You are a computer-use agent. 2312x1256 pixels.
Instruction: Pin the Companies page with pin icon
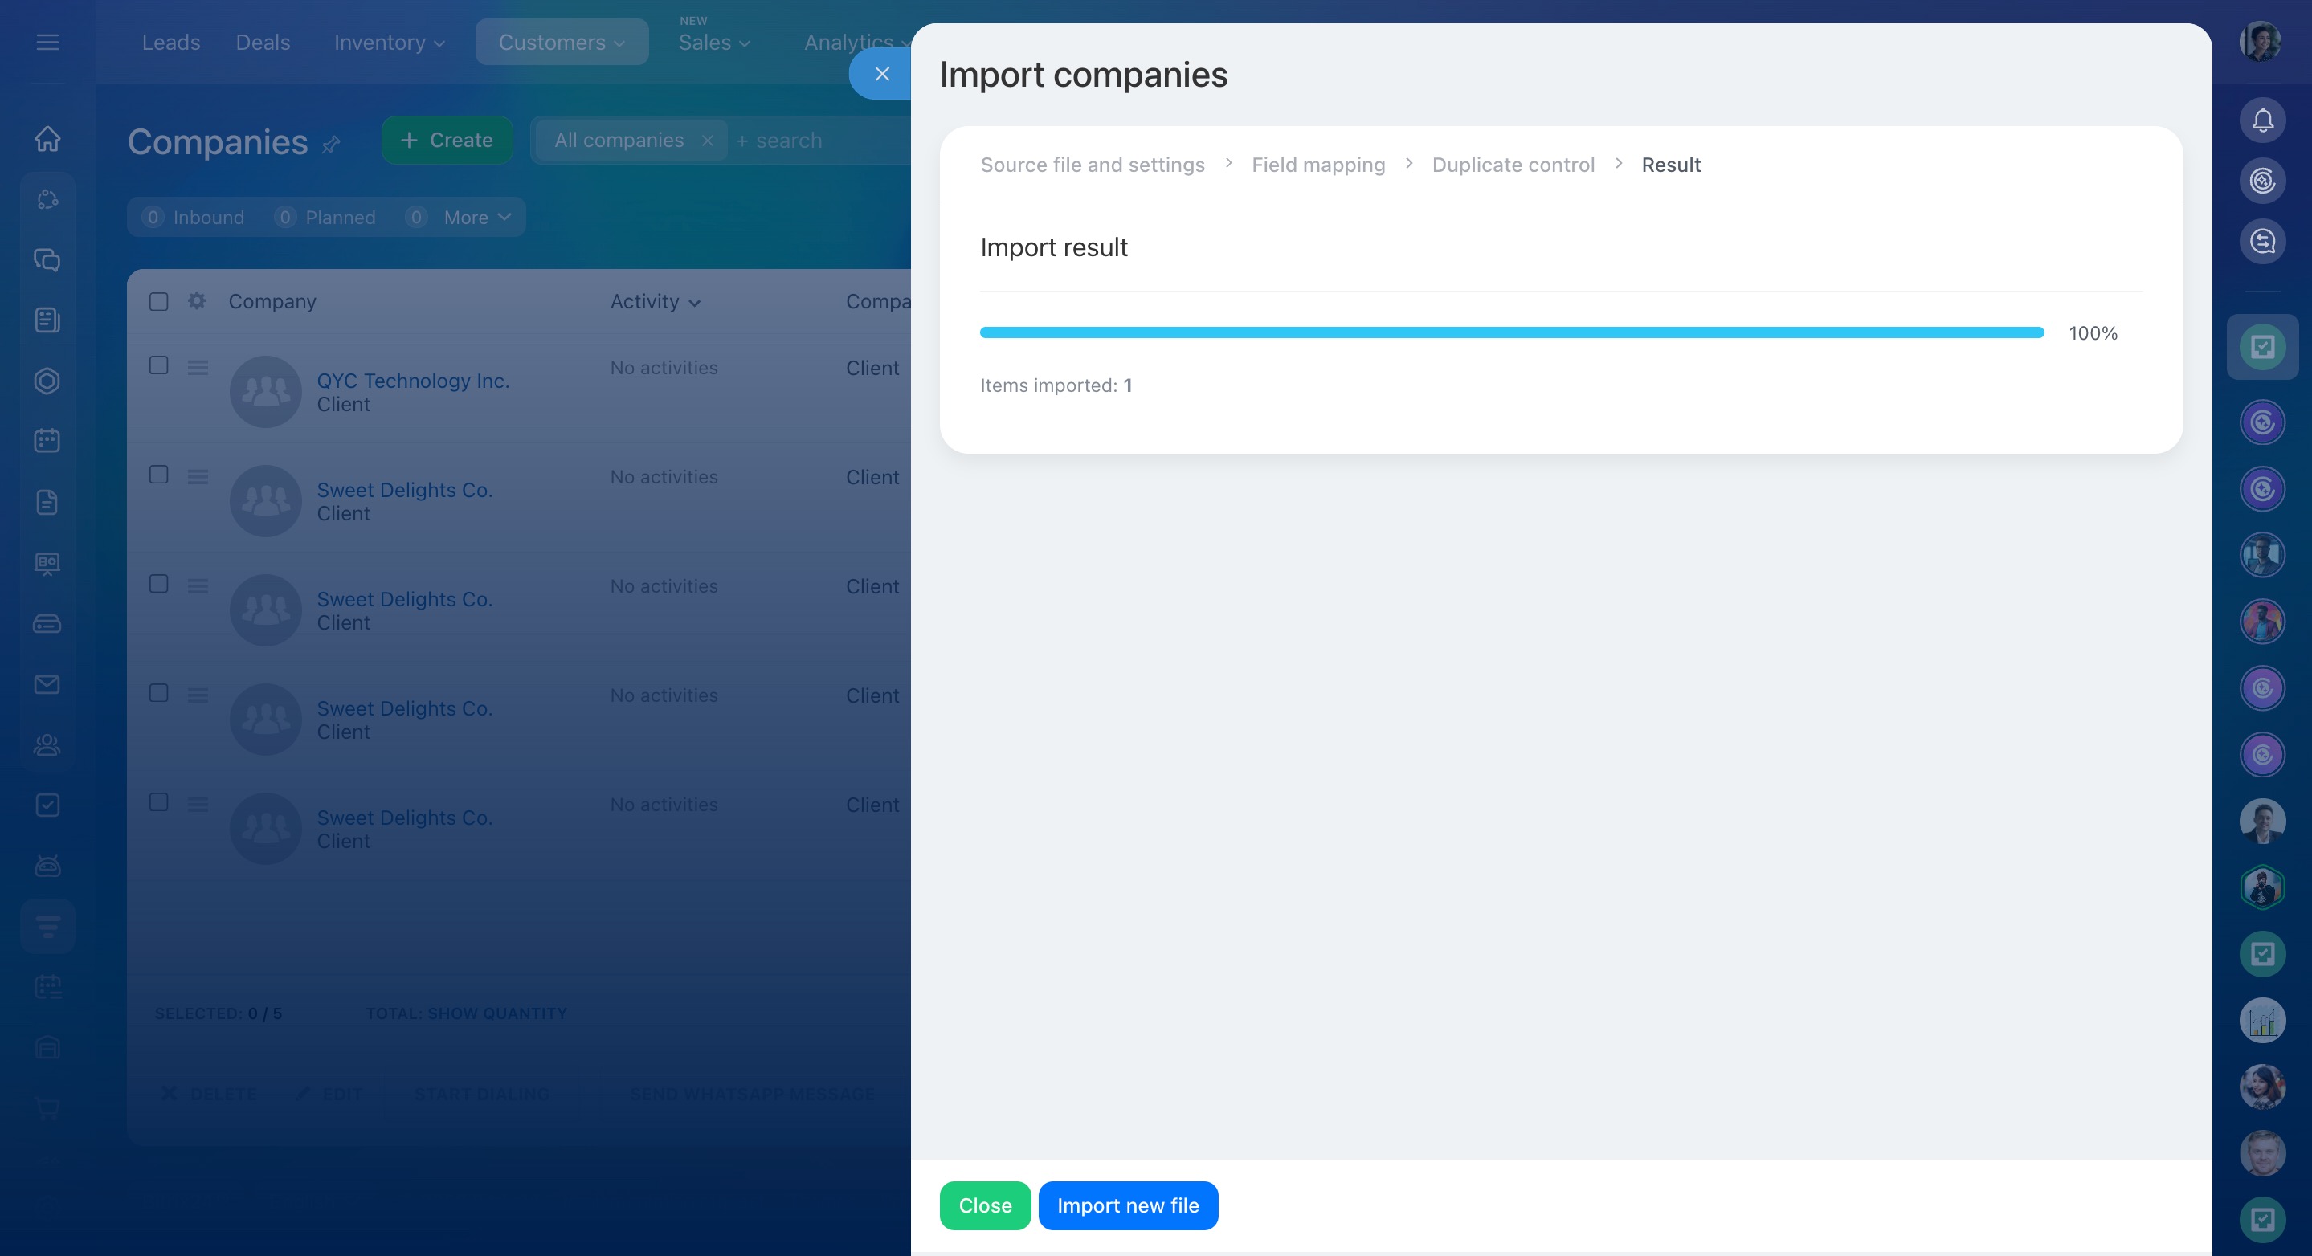[331, 145]
